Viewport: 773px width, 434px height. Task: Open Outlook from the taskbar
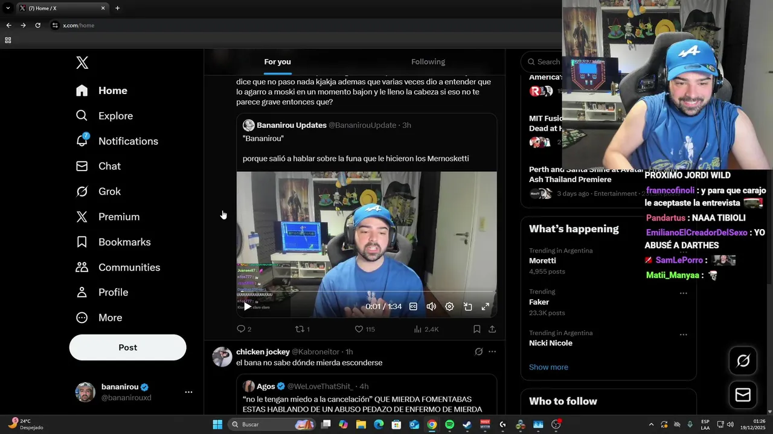pos(414,424)
